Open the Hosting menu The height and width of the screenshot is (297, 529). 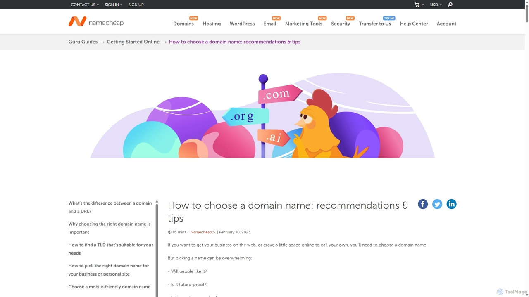coord(212,24)
